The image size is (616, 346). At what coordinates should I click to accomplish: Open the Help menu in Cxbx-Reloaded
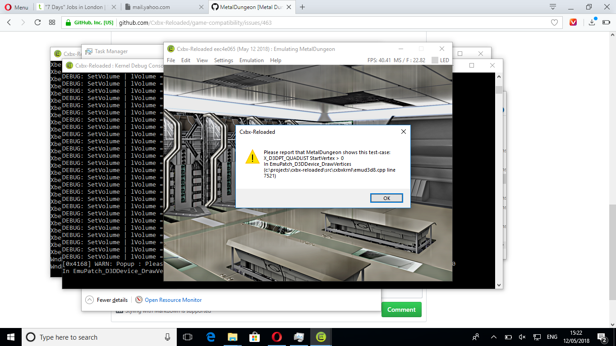(276, 60)
